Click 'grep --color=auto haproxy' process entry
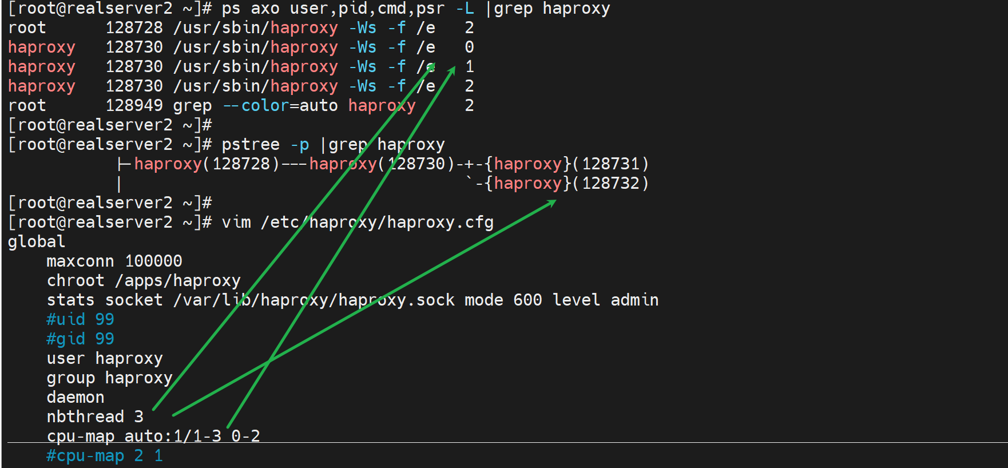Image resolution: width=1008 pixels, height=468 pixels. (294, 106)
